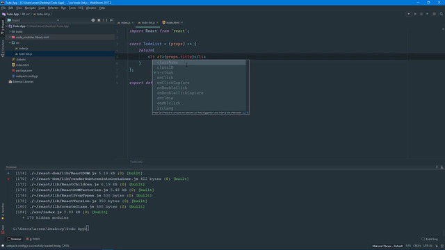Close the terminal session with the red X
445x250 pixels.
click(8, 179)
